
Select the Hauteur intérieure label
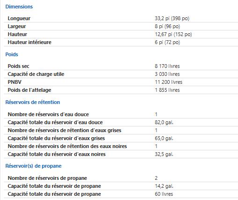click(30, 42)
